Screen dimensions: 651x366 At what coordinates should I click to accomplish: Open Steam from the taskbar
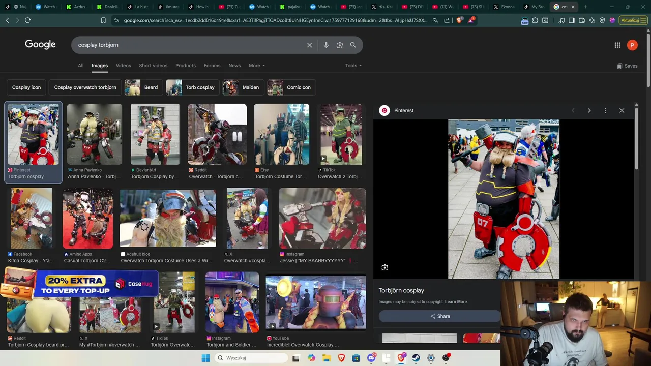pyautogui.click(x=416, y=358)
